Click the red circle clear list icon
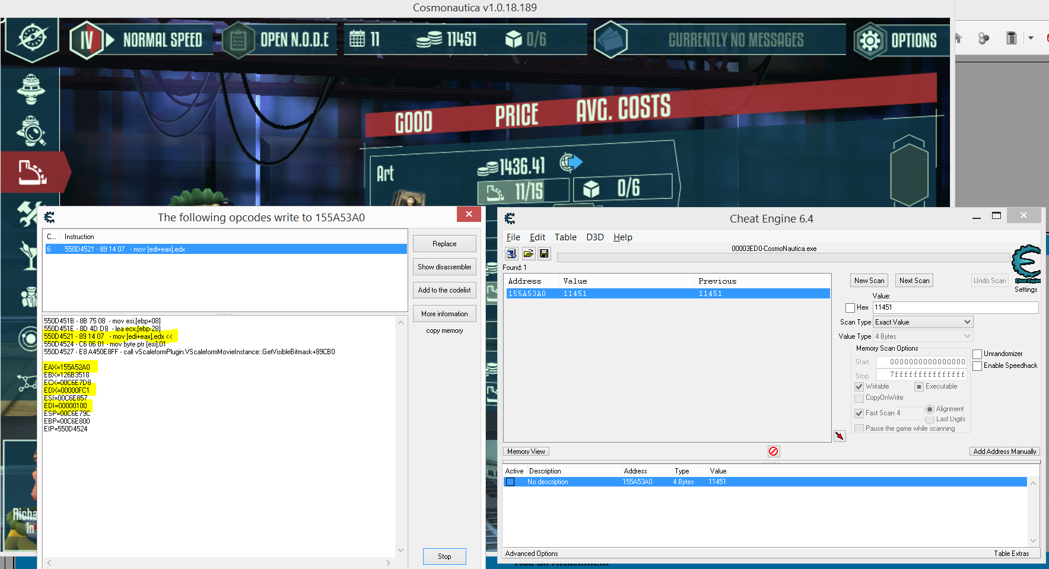 (x=773, y=452)
